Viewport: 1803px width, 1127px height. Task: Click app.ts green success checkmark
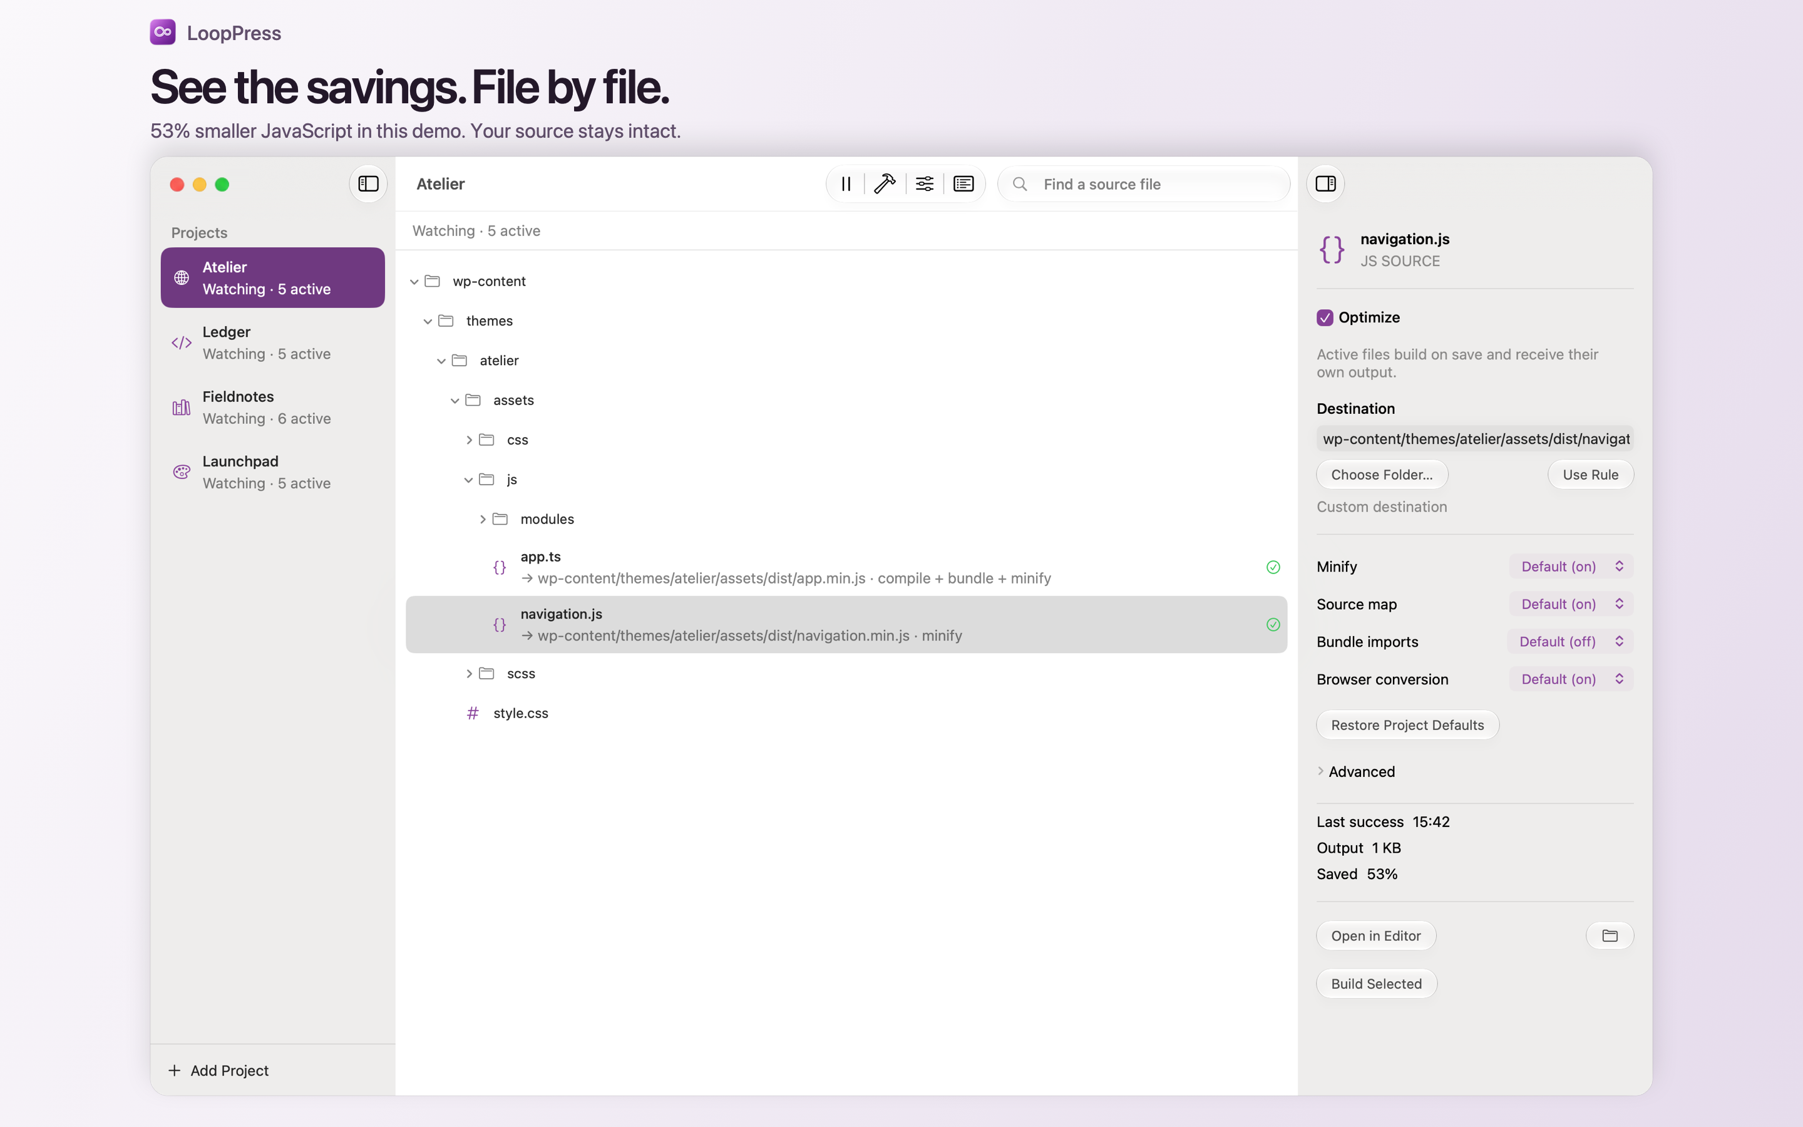pos(1273,567)
